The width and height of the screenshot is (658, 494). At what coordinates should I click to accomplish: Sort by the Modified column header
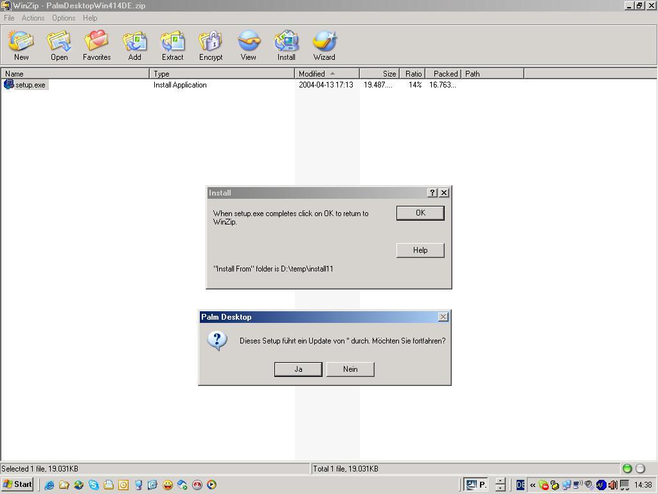[x=327, y=73]
